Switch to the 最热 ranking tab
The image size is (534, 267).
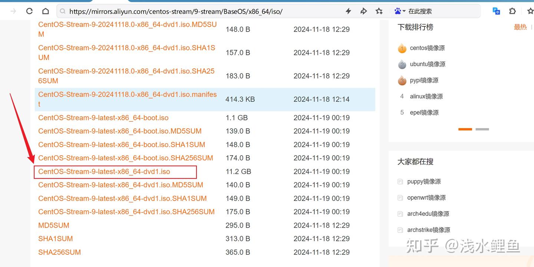520,27
